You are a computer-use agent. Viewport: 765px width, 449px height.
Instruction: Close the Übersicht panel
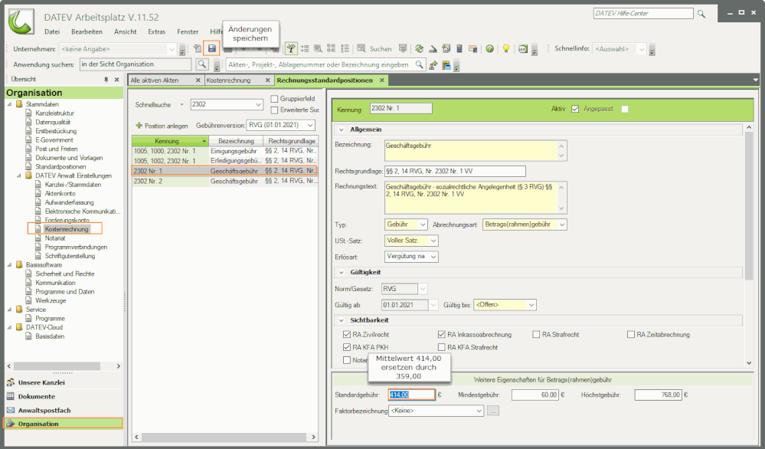coord(116,79)
